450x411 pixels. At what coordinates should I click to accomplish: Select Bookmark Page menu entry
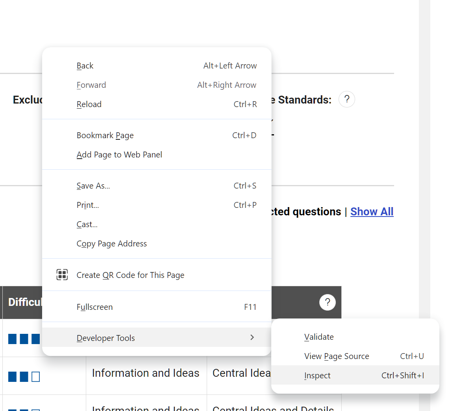(157, 135)
